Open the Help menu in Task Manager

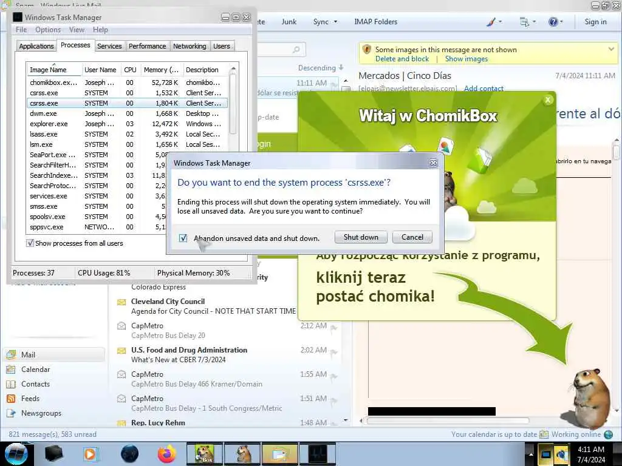(x=100, y=30)
